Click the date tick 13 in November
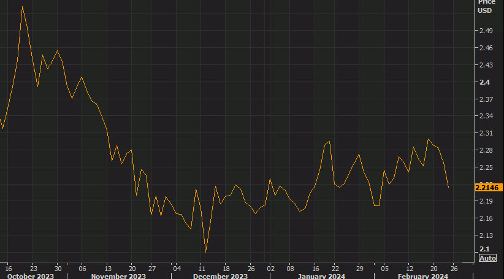 pos(107,268)
